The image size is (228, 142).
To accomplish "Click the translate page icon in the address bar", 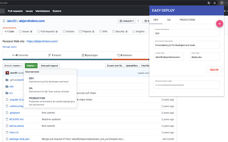I will tap(209, 3).
